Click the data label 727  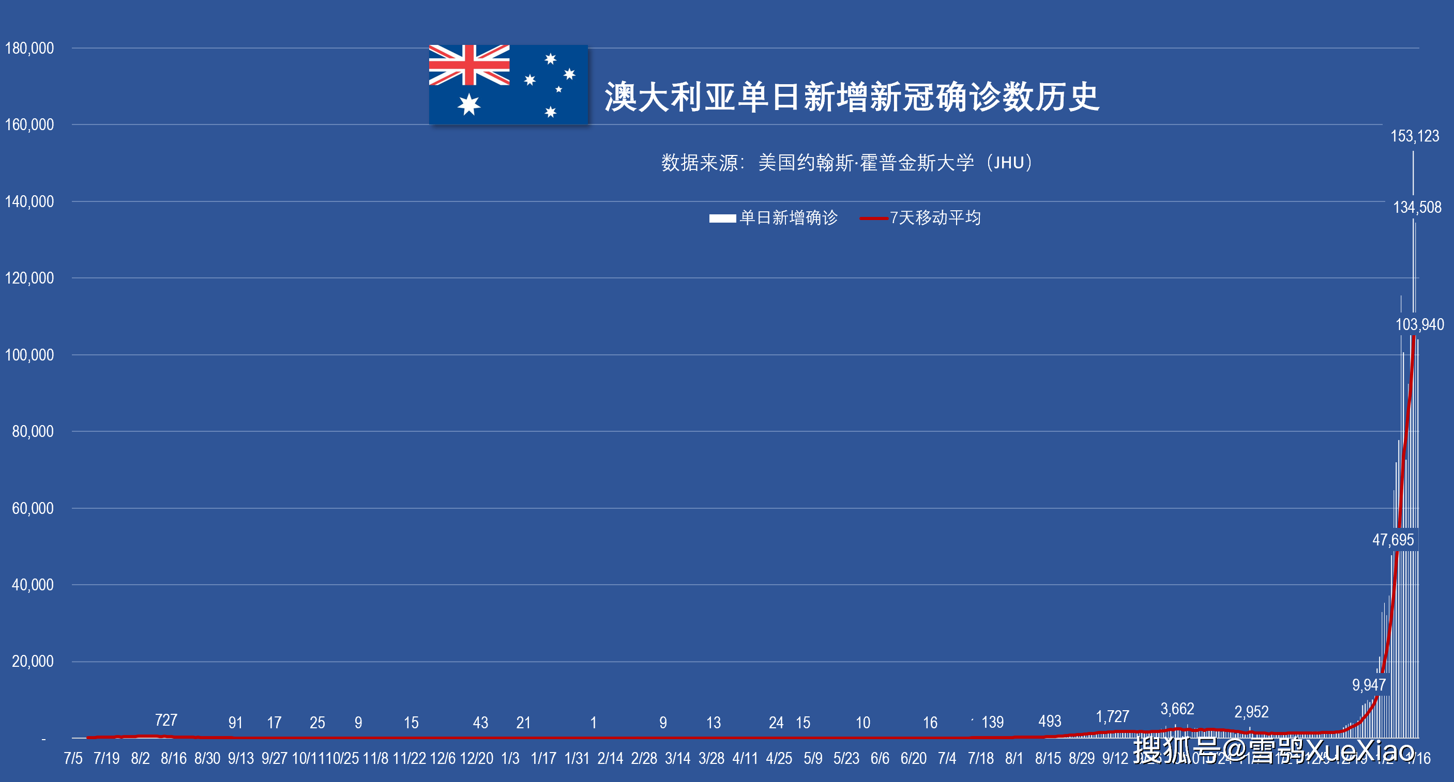pyautogui.click(x=166, y=720)
